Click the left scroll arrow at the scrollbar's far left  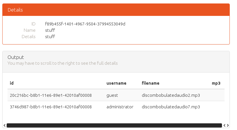point(4,125)
